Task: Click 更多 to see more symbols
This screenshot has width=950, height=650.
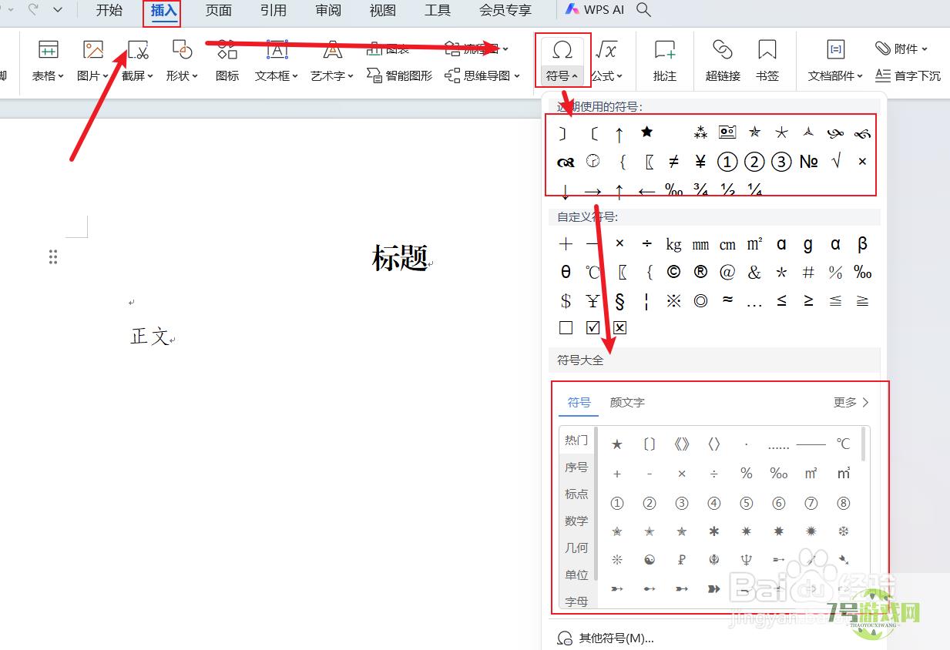Action: click(x=851, y=402)
